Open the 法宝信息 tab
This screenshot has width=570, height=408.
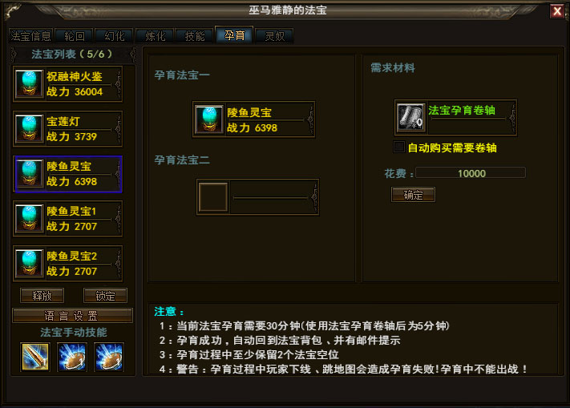31,36
